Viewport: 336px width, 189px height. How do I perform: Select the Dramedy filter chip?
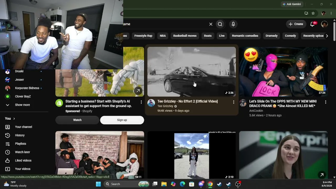coord(271,36)
